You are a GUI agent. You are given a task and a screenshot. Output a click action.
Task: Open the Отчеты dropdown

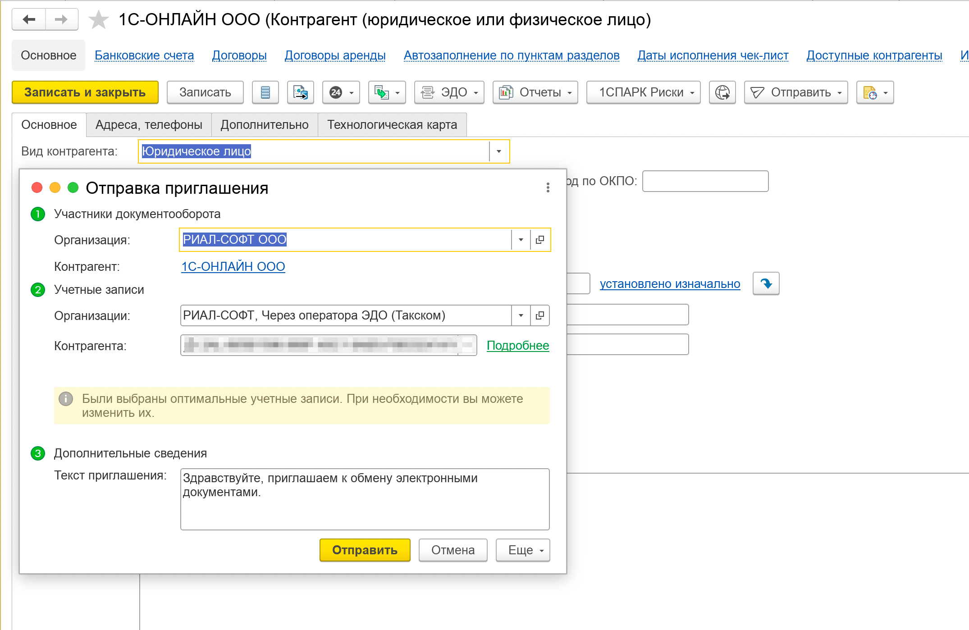535,92
